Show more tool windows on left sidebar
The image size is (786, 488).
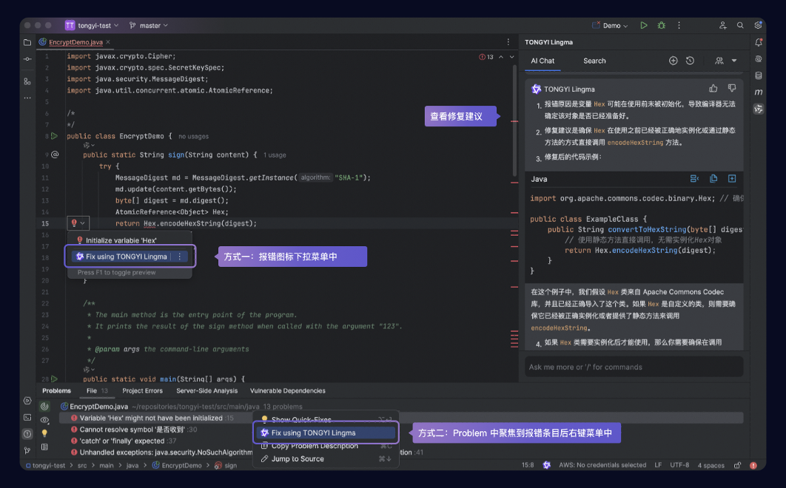point(27,98)
